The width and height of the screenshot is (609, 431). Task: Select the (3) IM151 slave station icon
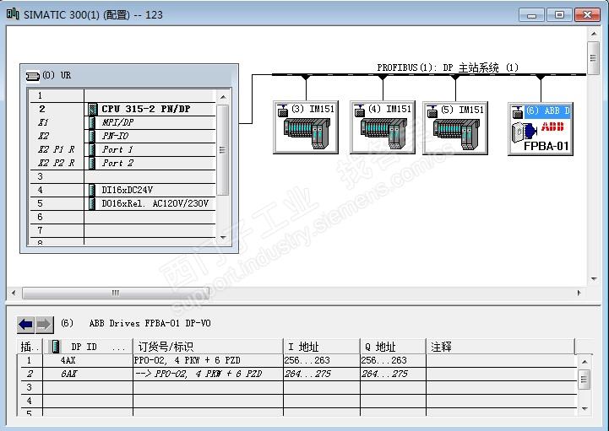tap(306, 127)
